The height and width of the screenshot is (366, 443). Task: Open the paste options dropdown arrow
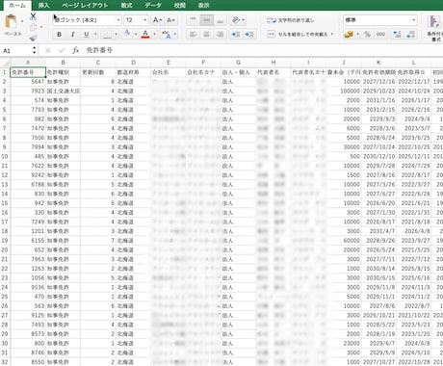click(22, 21)
